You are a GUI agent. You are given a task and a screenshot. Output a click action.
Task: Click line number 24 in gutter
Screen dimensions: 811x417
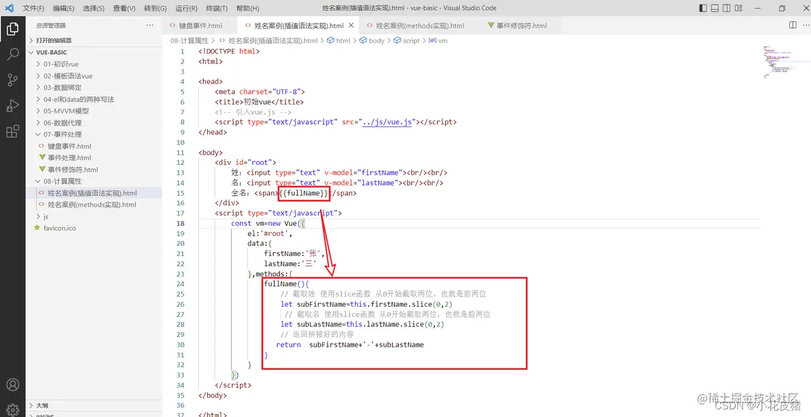[x=180, y=284]
